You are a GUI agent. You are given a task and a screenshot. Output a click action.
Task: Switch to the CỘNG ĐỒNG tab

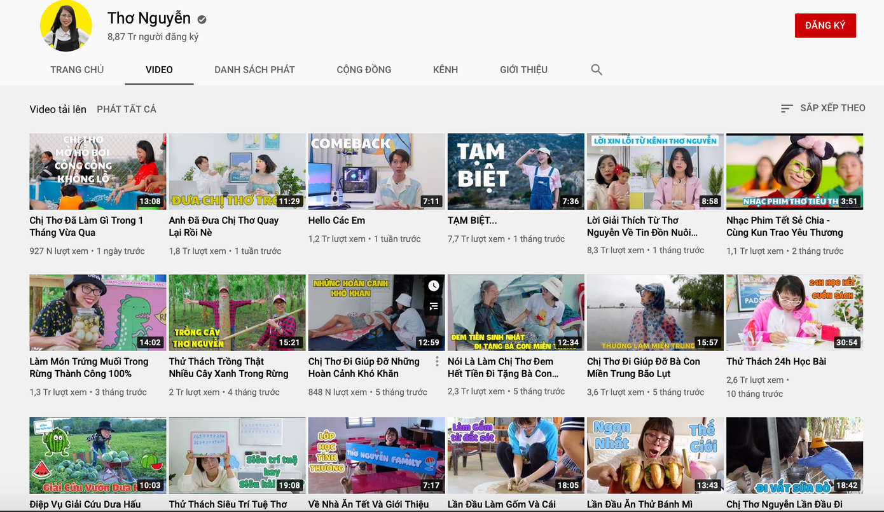click(x=364, y=69)
